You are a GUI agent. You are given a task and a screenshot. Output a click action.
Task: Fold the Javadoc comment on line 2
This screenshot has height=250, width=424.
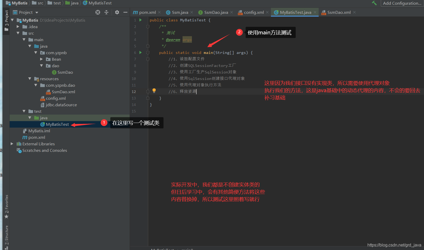point(148,27)
